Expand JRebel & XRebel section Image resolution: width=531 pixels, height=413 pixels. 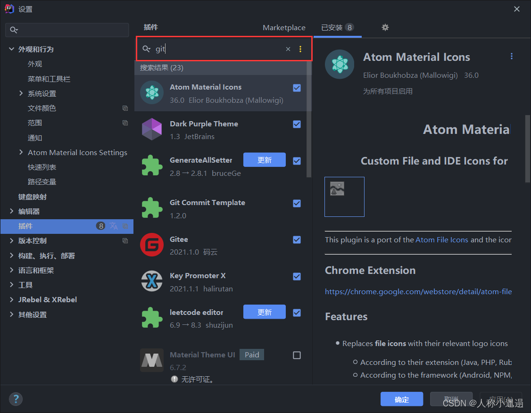click(11, 299)
